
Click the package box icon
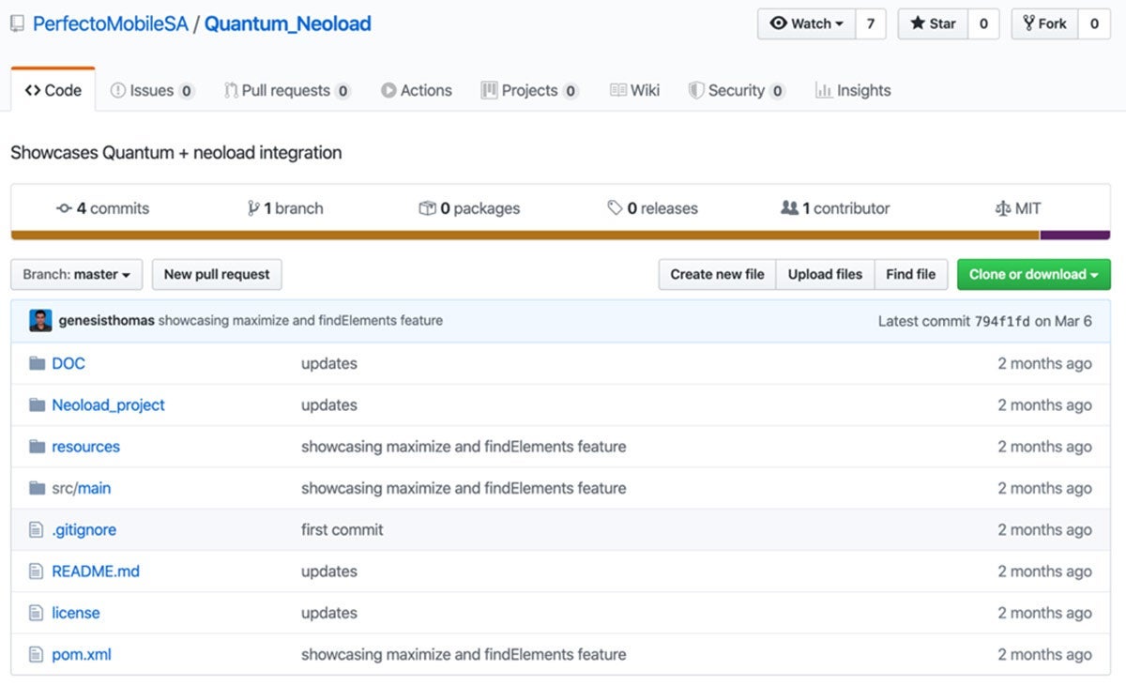[427, 208]
